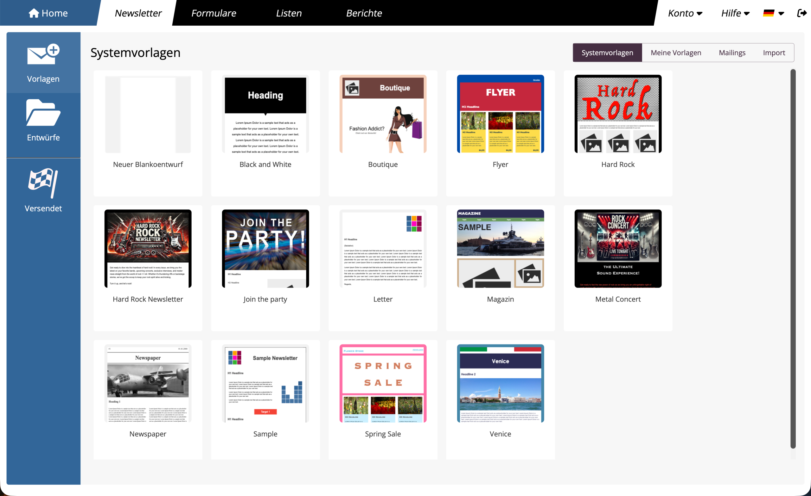Open the Import tab
Image resolution: width=811 pixels, height=496 pixels.
tap(774, 53)
